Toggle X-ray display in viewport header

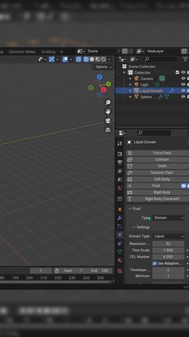click(79, 60)
